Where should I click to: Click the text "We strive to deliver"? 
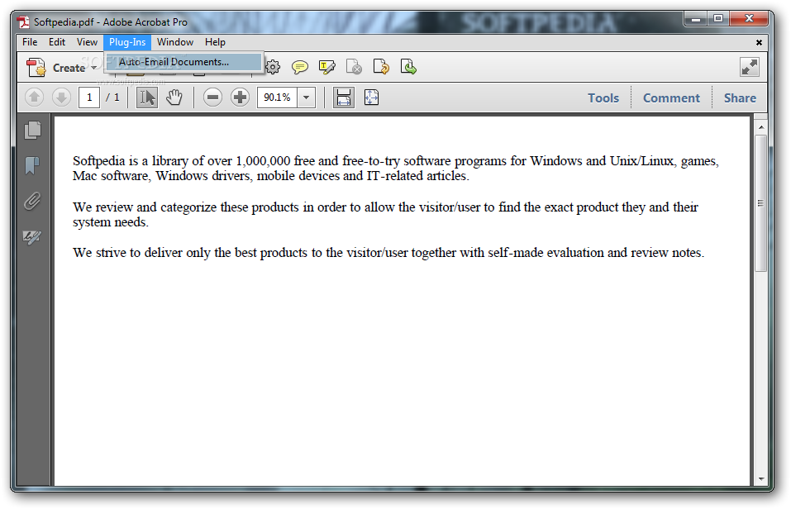pyautogui.click(x=127, y=253)
